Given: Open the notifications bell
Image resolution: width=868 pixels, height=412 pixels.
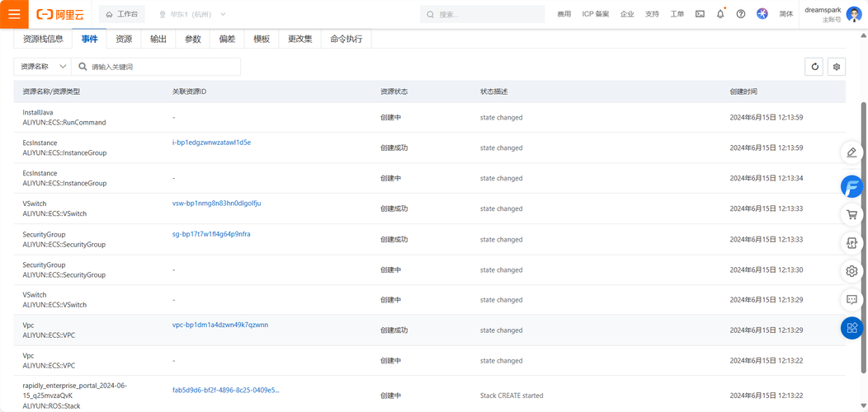Looking at the screenshot, I should pyautogui.click(x=720, y=14).
